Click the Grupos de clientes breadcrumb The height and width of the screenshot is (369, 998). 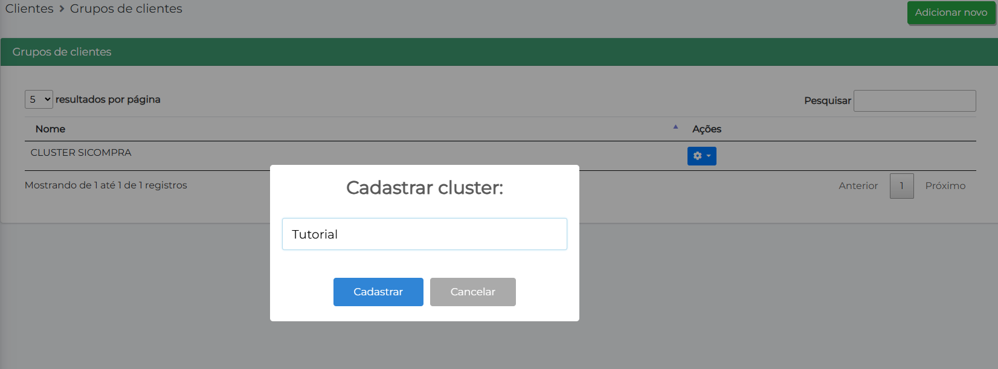(126, 8)
